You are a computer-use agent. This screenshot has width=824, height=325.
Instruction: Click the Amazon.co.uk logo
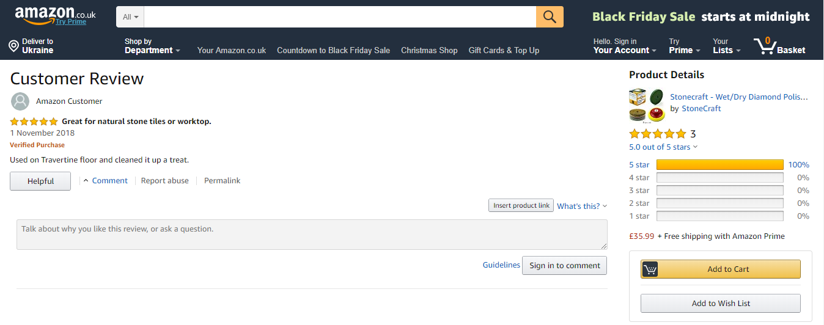[55, 15]
